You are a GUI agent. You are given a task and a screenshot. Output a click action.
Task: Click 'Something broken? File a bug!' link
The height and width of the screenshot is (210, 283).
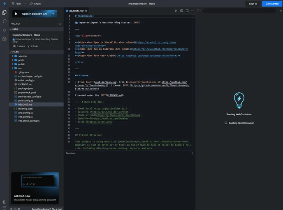coord(47,209)
